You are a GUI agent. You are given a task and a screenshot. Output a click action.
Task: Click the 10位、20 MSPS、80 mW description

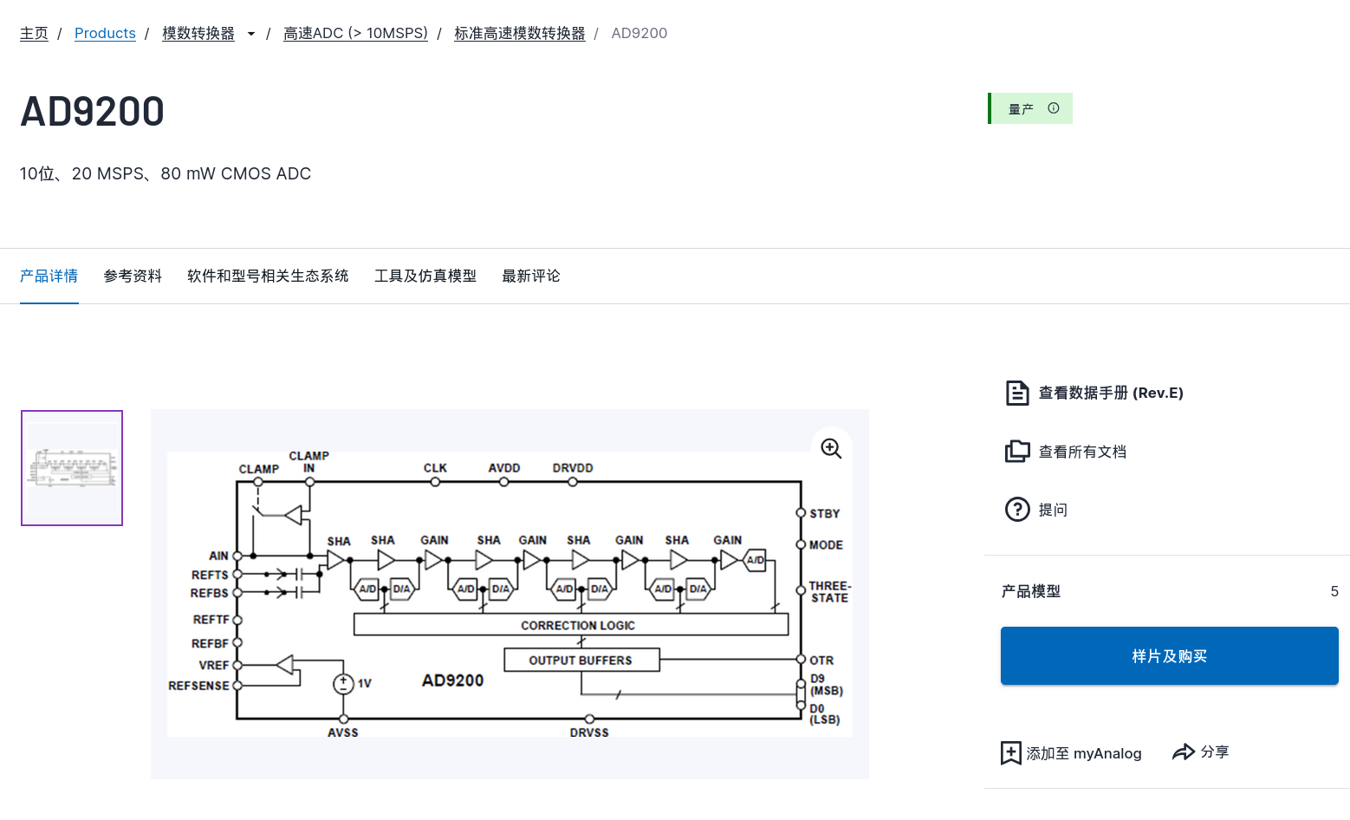click(x=166, y=173)
